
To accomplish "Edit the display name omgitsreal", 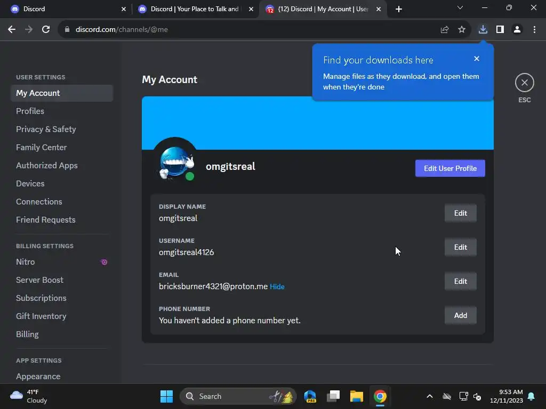I will click(460, 213).
